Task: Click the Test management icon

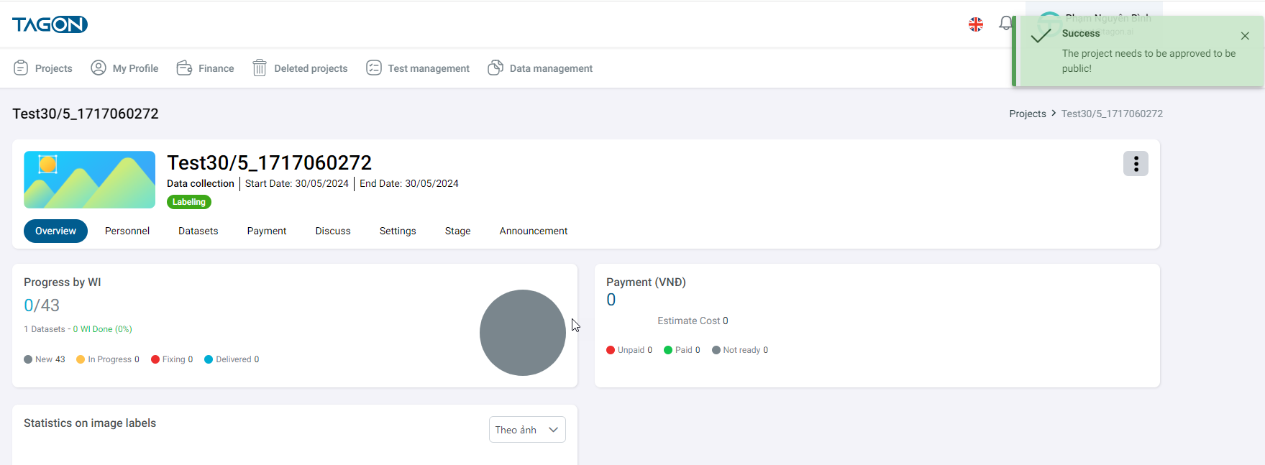Action: point(374,68)
